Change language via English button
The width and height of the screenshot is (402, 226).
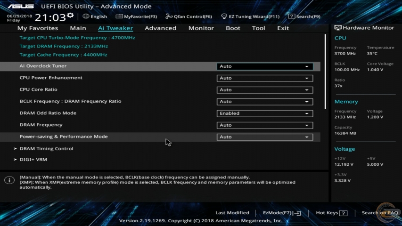(95, 16)
